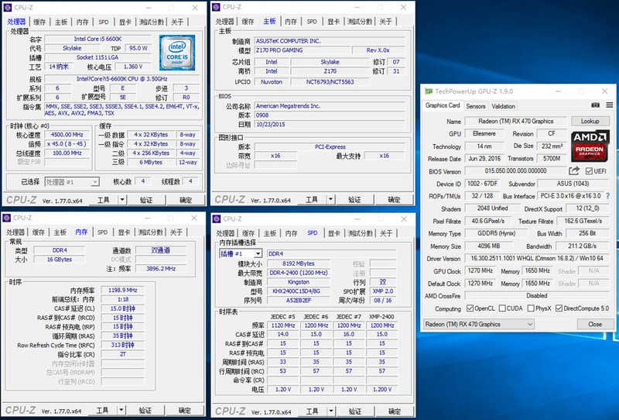Toggle the OpenCL checkbox
The height and width of the screenshot is (420, 619).
point(470,308)
